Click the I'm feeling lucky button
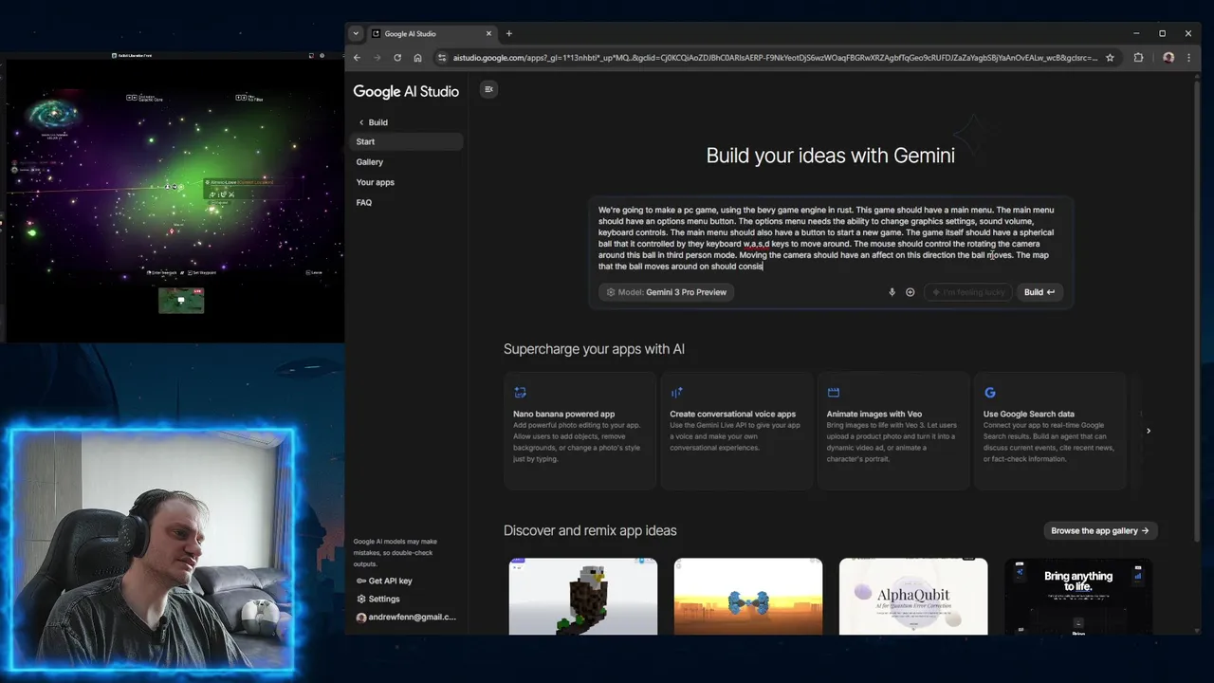Viewport: 1214px width, 683px height. pyautogui.click(x=968, y=292)
